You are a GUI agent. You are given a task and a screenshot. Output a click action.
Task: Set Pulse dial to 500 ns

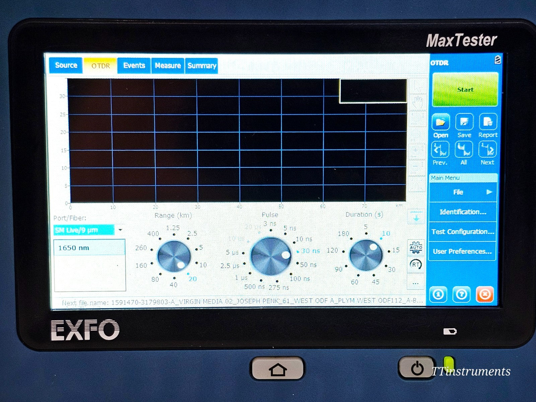pyautogui.click(x=254, y=287)
